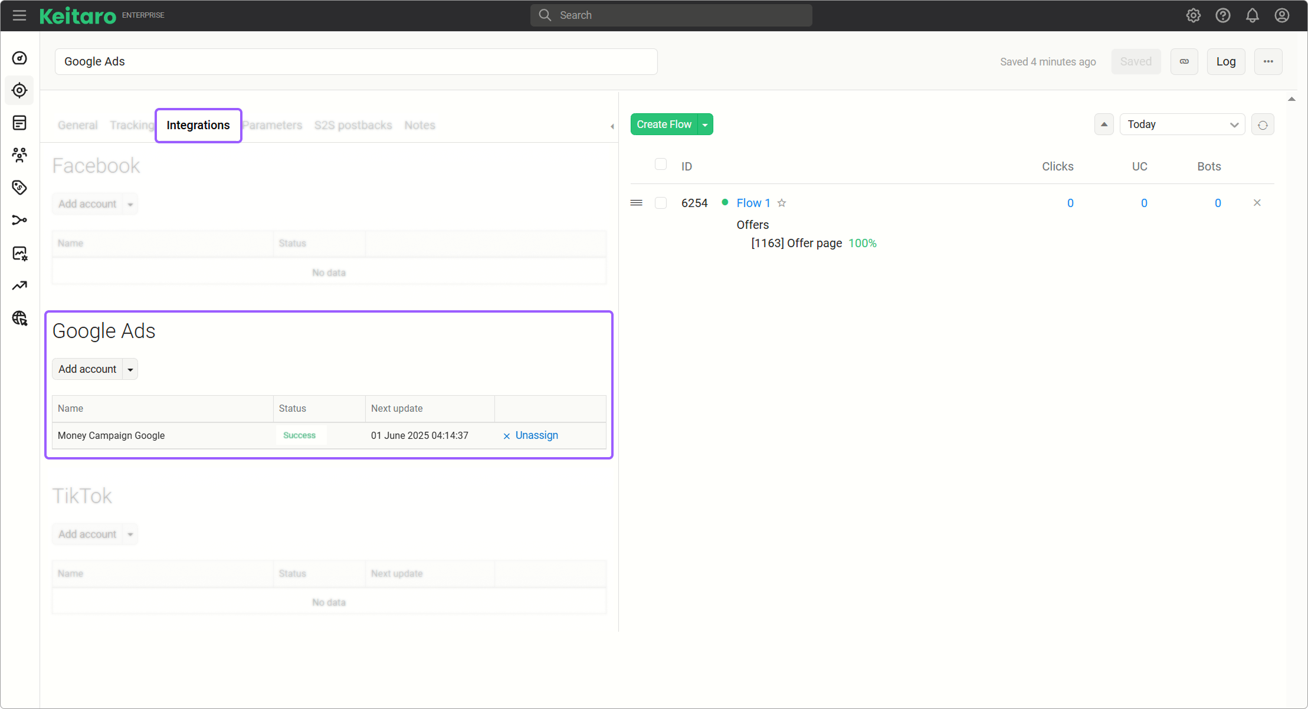Toggle the select-all flows checkbox
Screen dimensions: 1308x709
pyautogui.click(x=661, y=165)
